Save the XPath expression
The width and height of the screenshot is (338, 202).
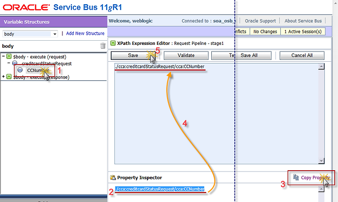(133, 55)
